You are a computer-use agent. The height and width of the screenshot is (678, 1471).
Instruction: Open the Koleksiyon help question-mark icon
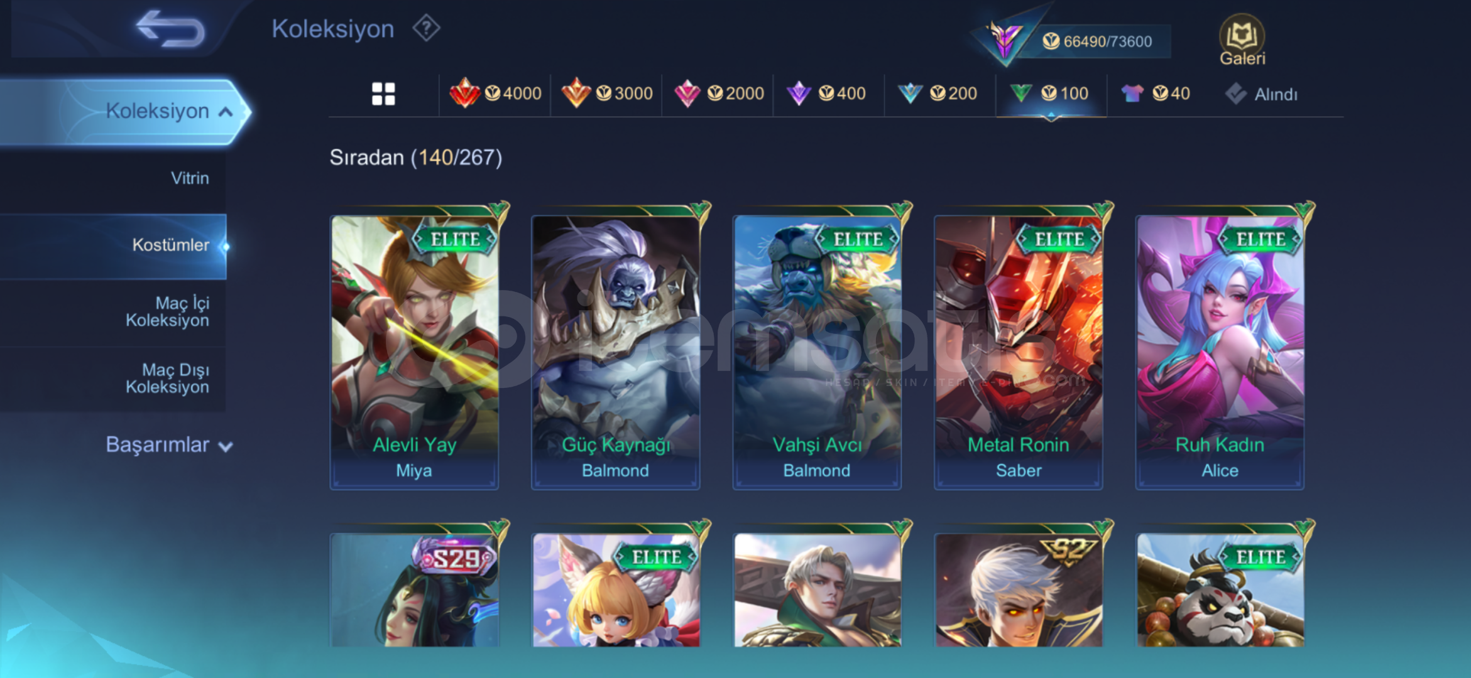426,28
